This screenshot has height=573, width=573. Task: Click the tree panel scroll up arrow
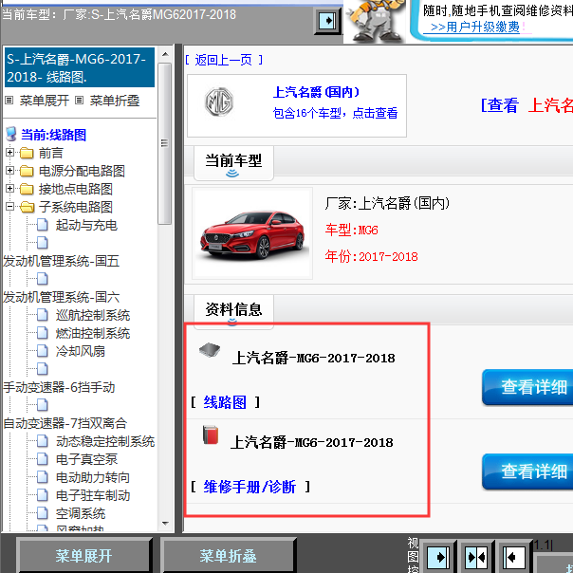click(165, 54)
